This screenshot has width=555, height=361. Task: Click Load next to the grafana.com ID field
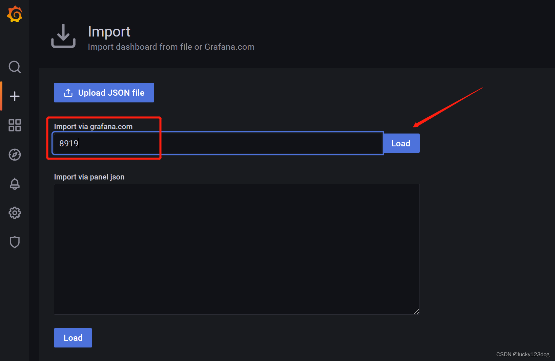pyautogui.click(x=401, y=143)
